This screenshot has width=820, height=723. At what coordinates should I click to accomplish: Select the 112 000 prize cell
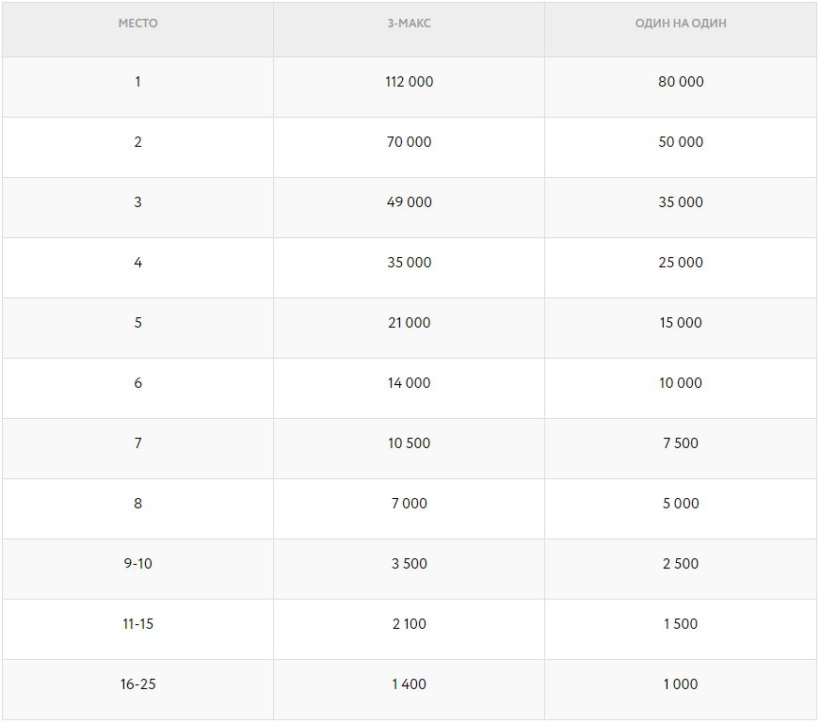coord(409,82)
